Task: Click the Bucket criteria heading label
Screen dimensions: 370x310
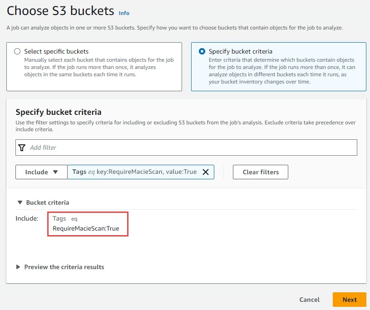Action: coord(47,202)
